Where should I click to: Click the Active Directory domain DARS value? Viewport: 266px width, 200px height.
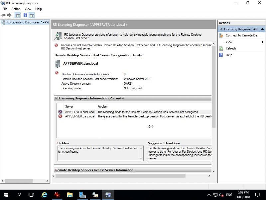click(128, 84)
